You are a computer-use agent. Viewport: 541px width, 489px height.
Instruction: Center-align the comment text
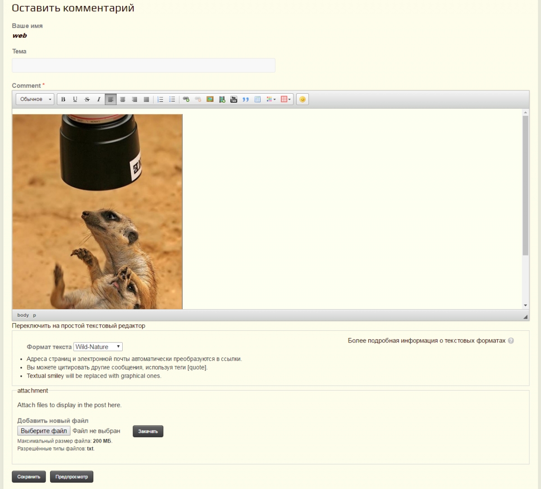[123, 99]
